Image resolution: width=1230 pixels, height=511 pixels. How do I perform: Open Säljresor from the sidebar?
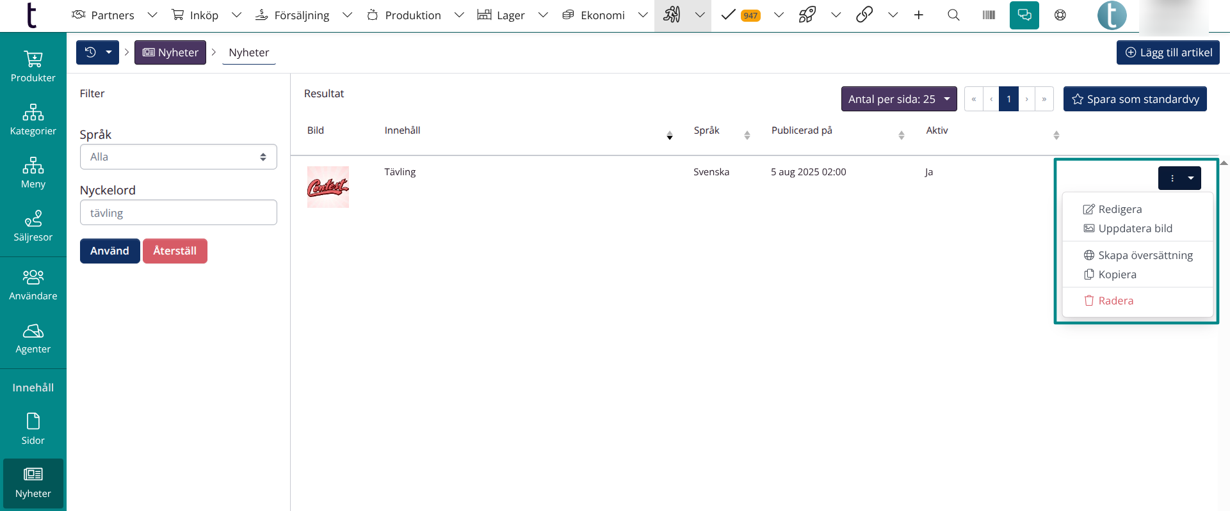point(33,226)
